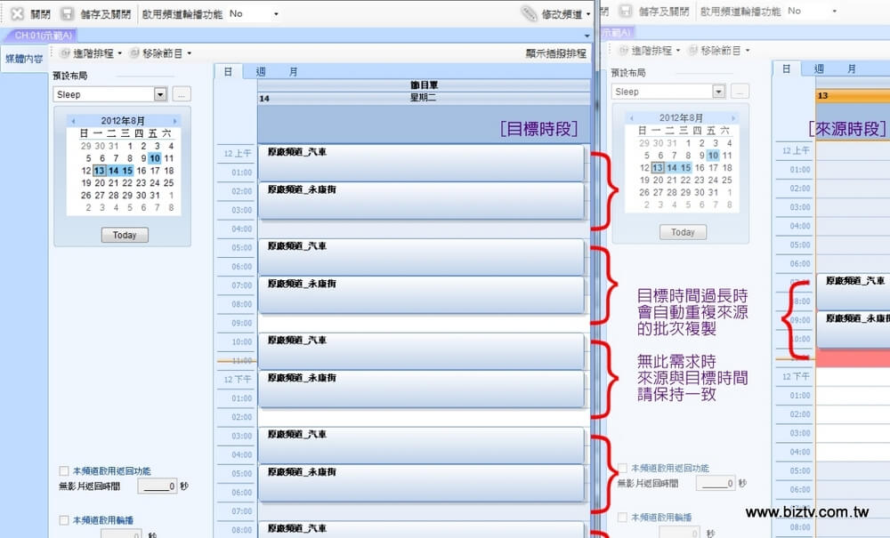Click the 修改頻道 paperclip icon
The height and width of the screenshot is (538, 890).
(x=529, y=14)
